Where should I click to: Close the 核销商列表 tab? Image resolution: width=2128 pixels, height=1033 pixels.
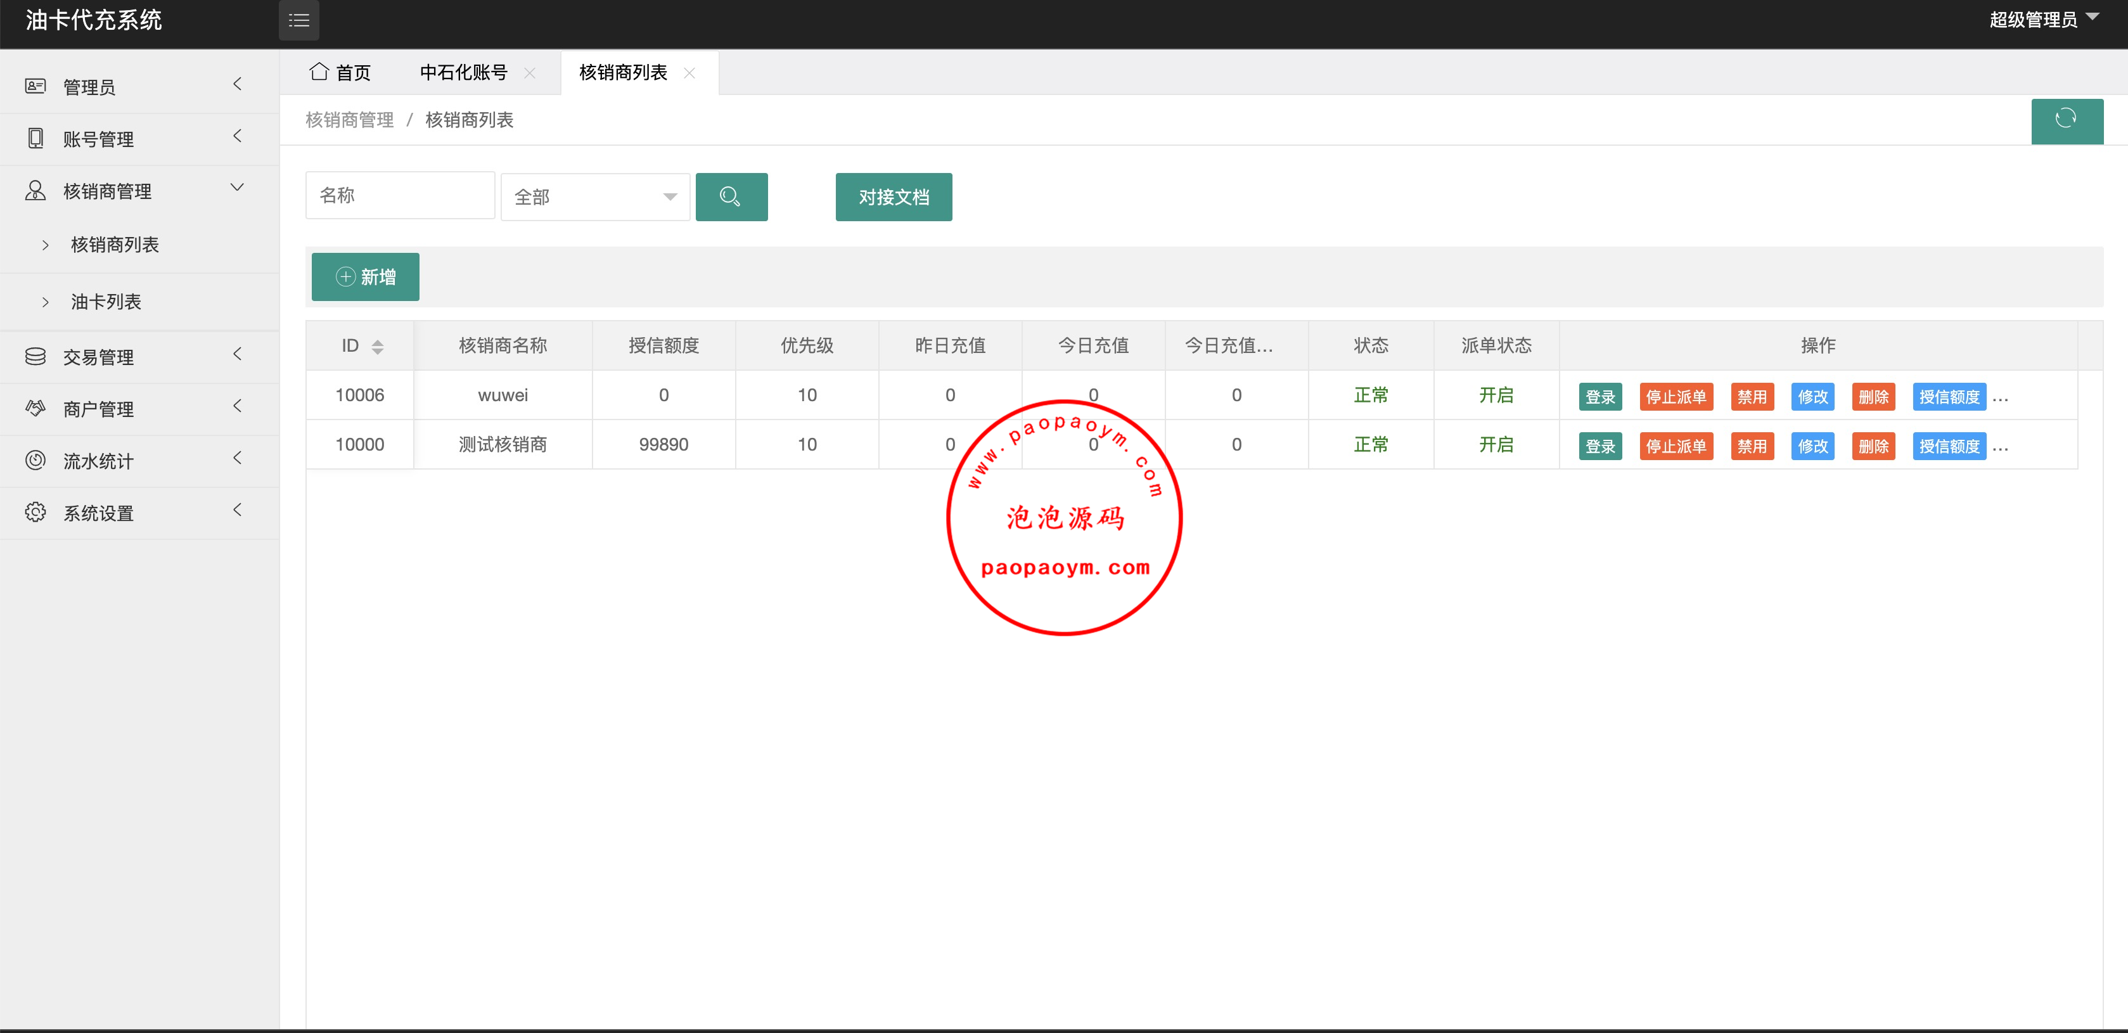point(689,73)
